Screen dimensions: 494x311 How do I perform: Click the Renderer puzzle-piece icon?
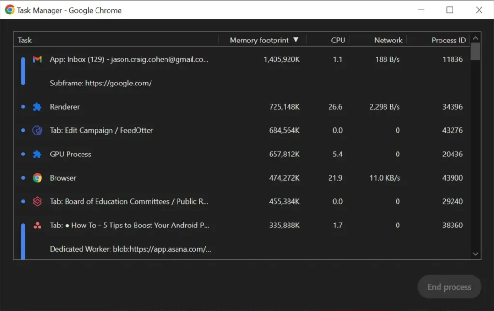point(37,107)
